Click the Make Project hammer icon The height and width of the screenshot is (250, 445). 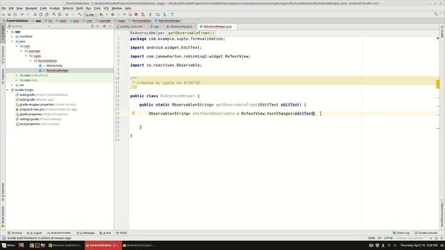(x=80, y=14)
